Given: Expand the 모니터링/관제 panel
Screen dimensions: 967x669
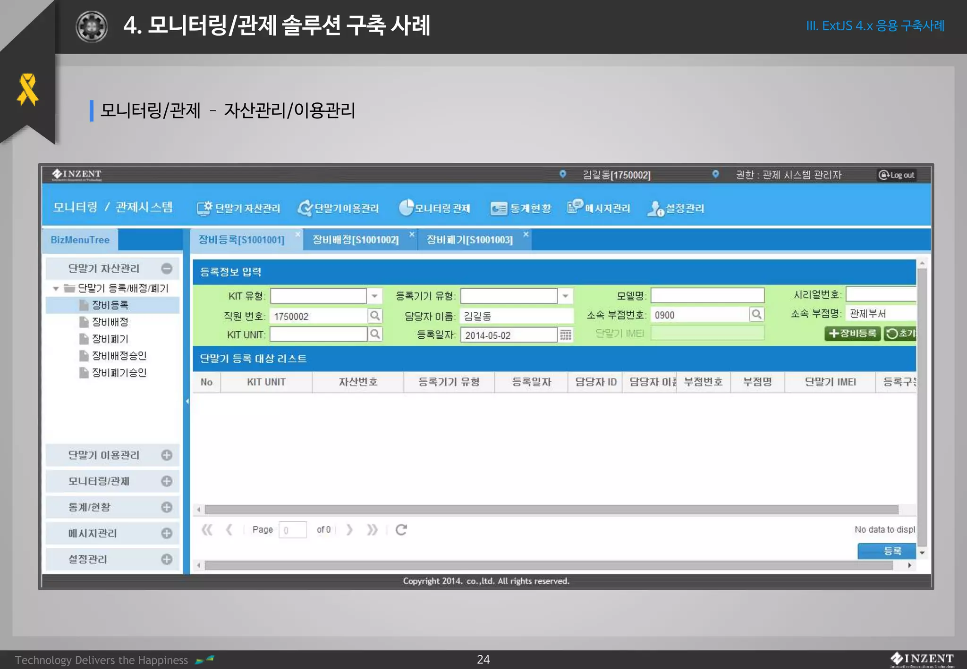Looking at the screenshot, I should pyautogui.click(x=167, y=481).
